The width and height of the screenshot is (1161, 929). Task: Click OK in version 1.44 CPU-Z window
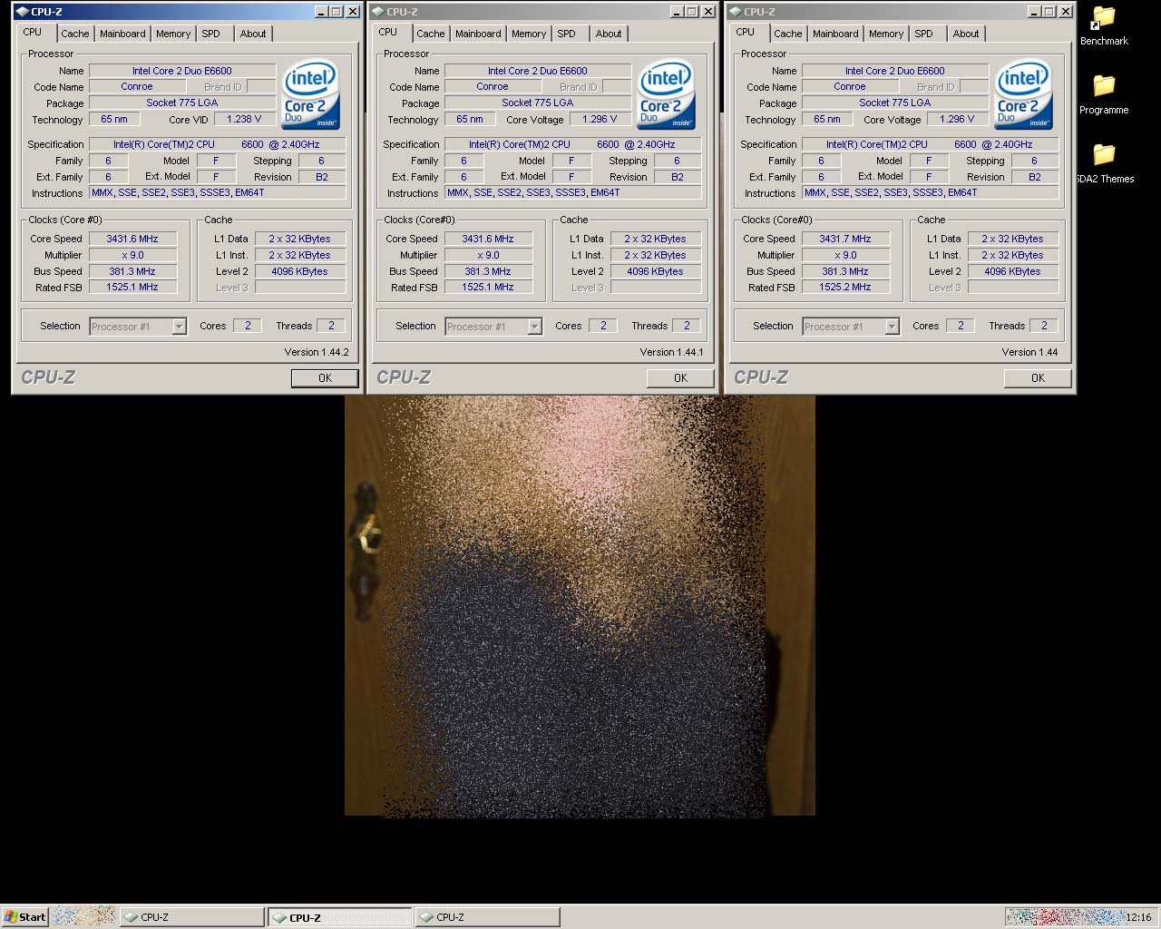tap(1038, 378)
